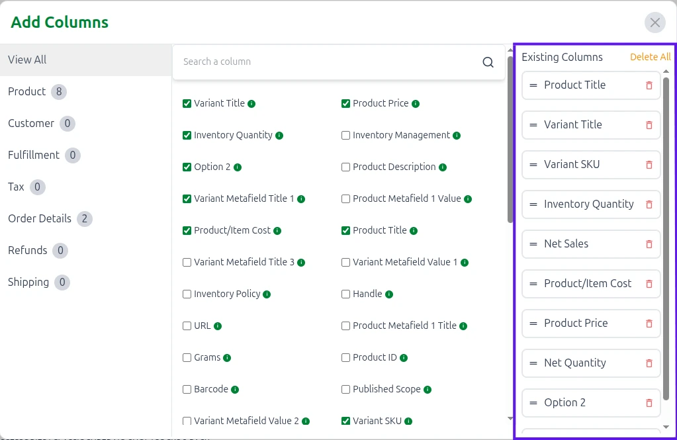
Task: Click the info icon beside Product Description
Action: coord(443,167)
